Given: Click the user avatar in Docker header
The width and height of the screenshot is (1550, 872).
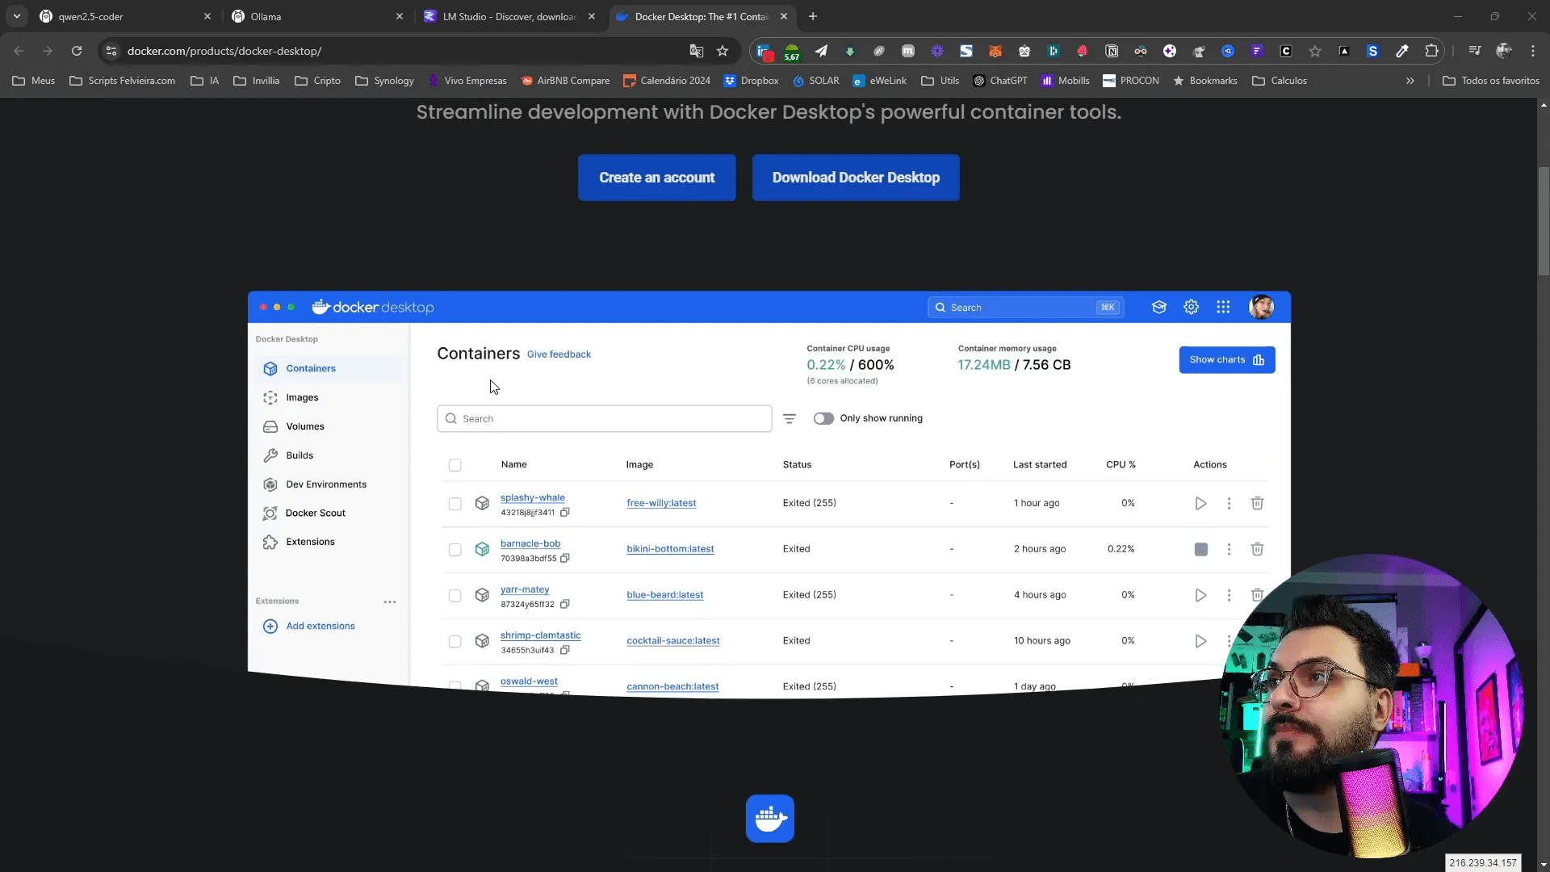Looking at the screenshot, I should [1261, 307].
